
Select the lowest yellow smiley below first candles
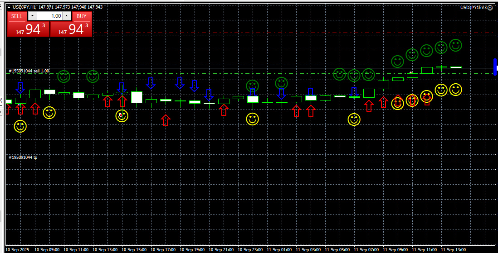[20, 126]
